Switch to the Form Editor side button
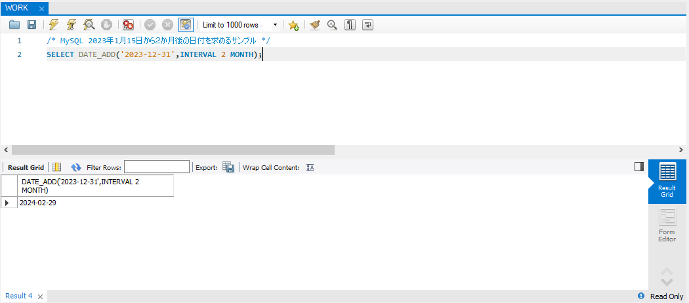Screen dimensions: 689x303 click(x=667, y=226)
